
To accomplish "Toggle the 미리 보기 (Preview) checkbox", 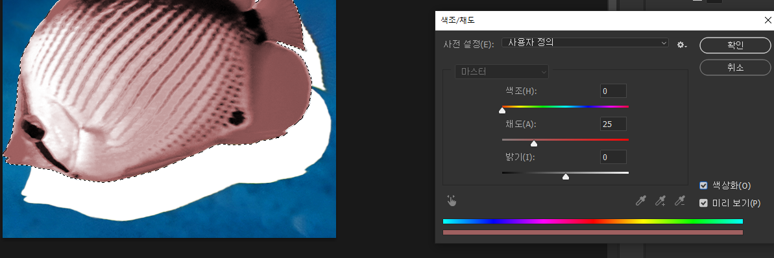I will tap(704, 203).
